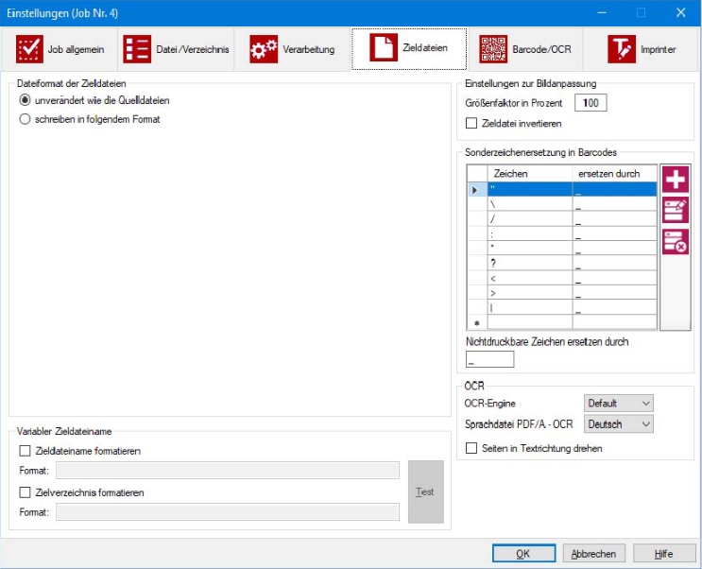Minimize the Einstellungen window
Image resolution: width=702 pixels, height=569 pixels.
click(602, 12)
